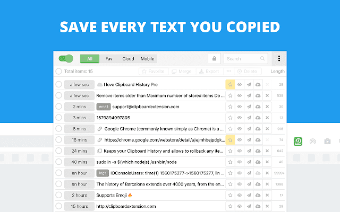The height and width of the screenshot is (212, 340).
Task: Delete the 'Remove items older' entry with X
Action: coord(267,95)
